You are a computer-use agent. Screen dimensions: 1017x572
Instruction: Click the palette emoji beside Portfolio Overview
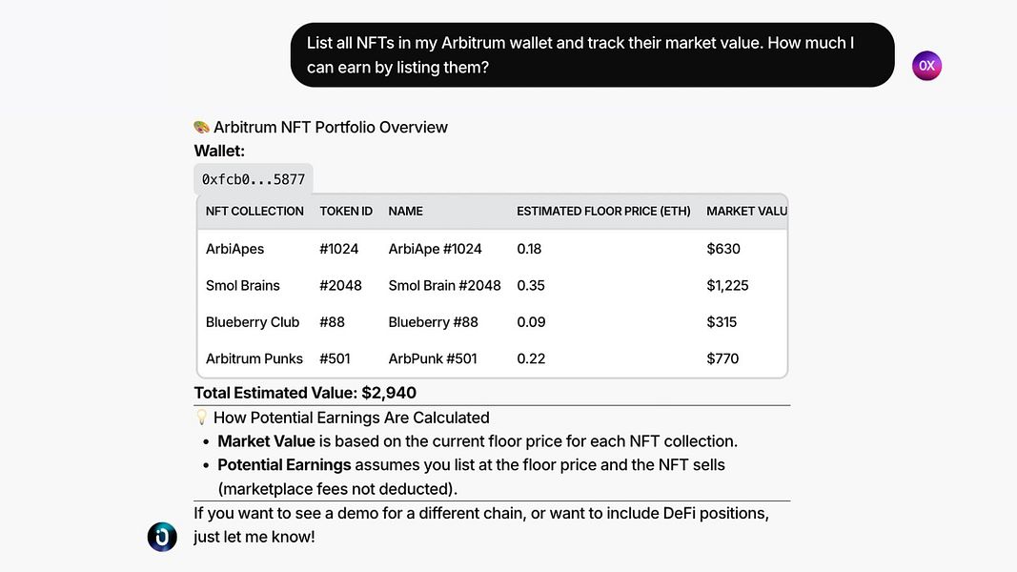pos(201,127)
